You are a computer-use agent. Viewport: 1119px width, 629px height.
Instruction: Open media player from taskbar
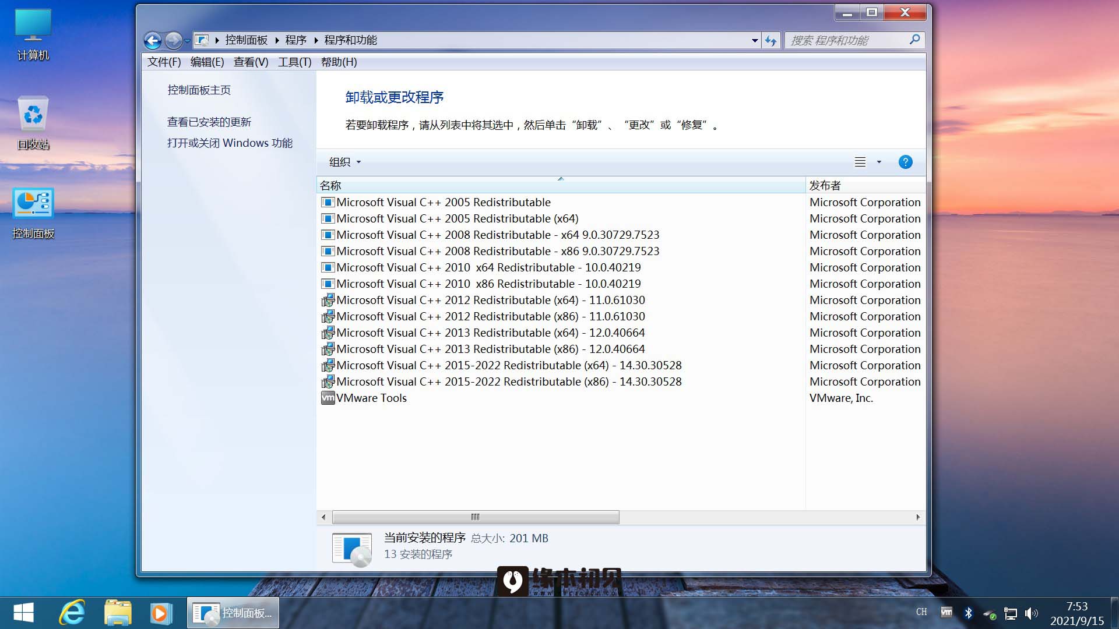[x=160, y=613]
